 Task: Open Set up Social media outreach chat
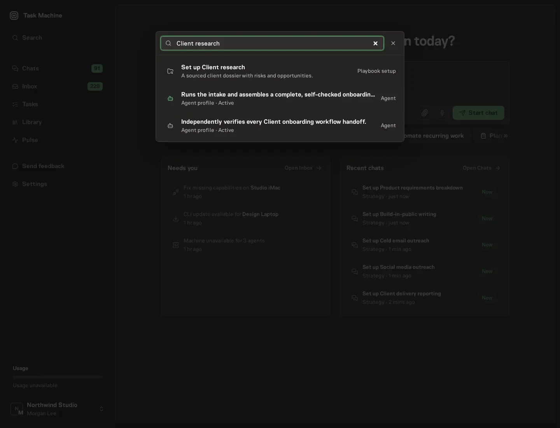coord(425,272)
